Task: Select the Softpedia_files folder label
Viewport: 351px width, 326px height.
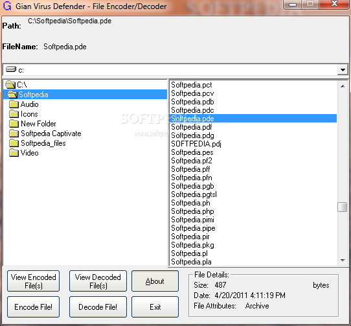Action: coord(43,143)
